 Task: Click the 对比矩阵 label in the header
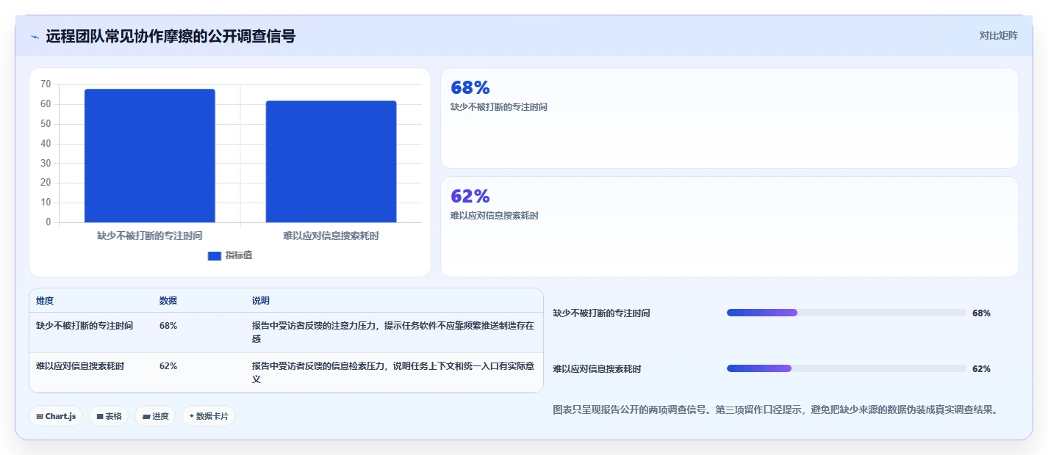(999, 35)
